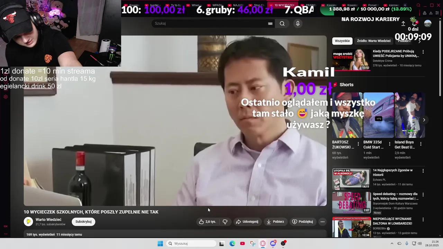The width and height of the screenshot is (443, 249).
Task: Launch Microsoft Edge from taskbar
Action: coord(232,243)
